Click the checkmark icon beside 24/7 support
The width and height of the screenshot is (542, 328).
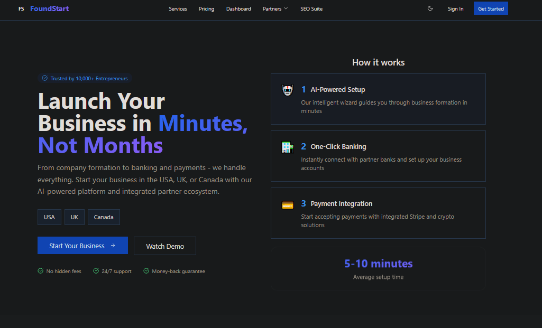(96, 271)
